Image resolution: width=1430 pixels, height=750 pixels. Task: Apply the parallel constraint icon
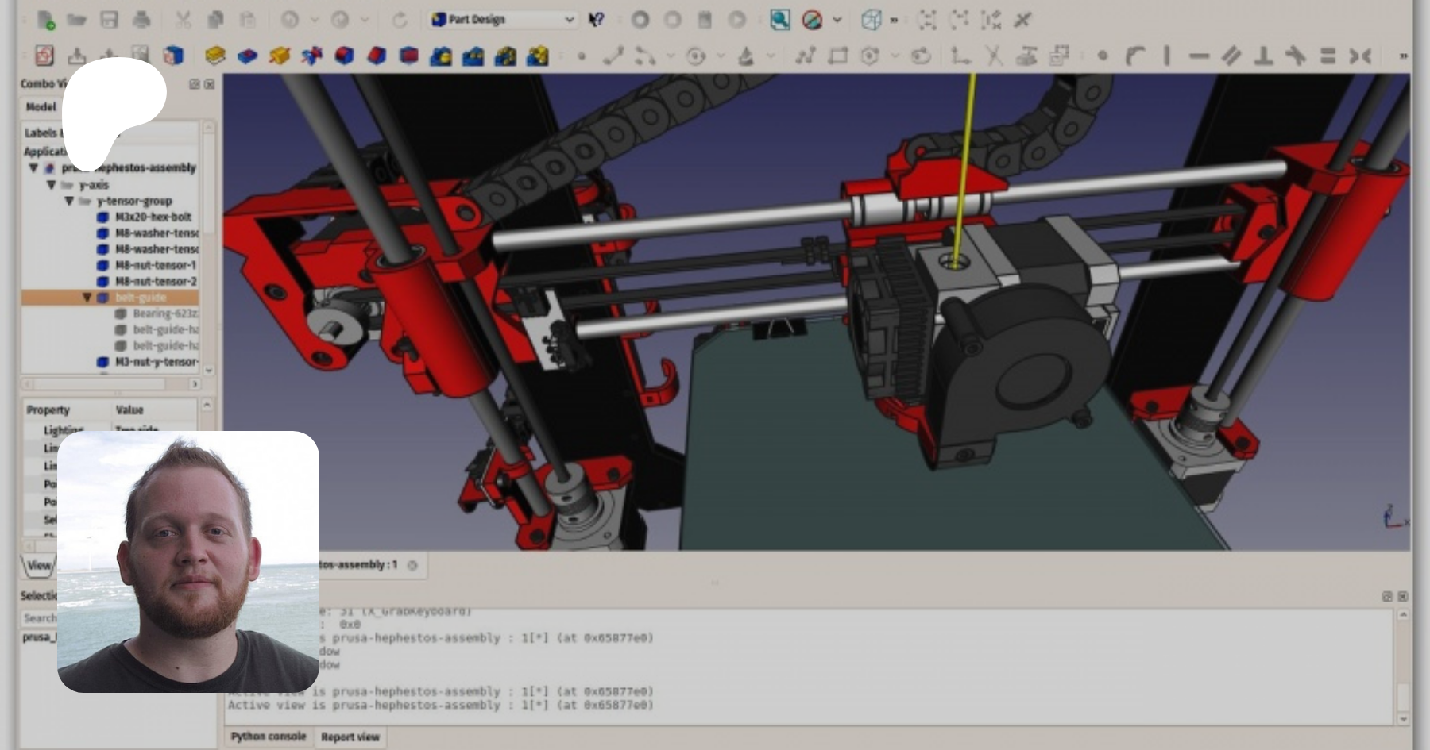point(1231,56)
